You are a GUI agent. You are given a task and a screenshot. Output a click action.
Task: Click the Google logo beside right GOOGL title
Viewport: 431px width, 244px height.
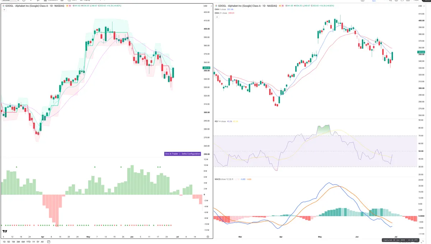point(216,6)
